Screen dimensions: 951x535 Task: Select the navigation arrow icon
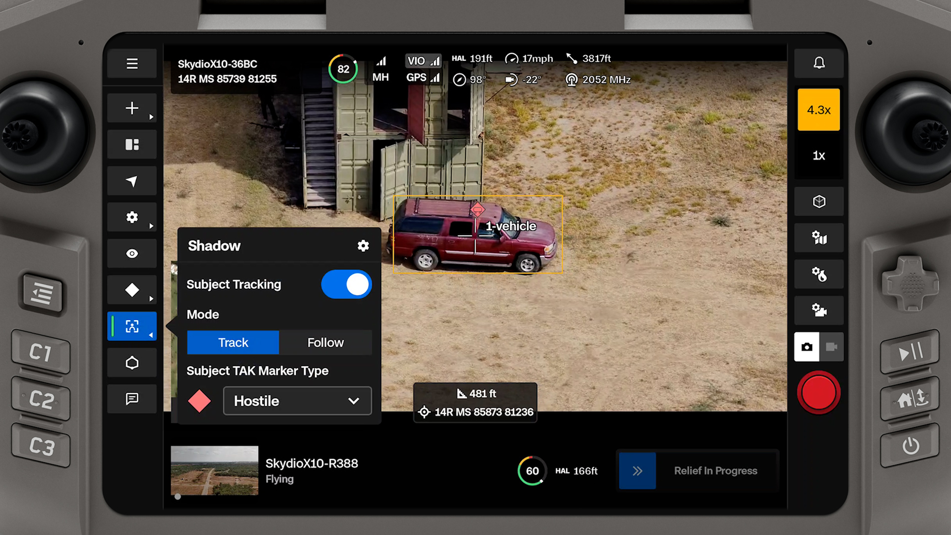[132, 181]
